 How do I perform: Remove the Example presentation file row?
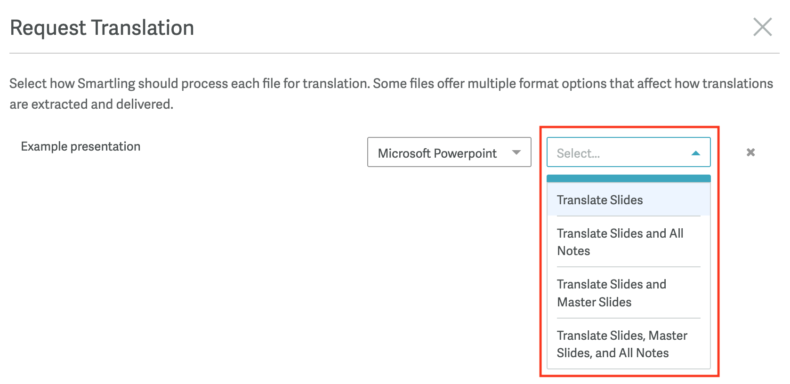750,152
